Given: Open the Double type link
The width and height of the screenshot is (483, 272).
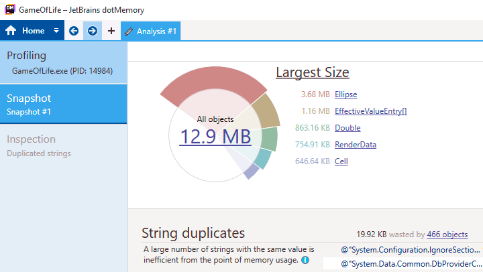Looking at the screenshot, I should pos(347,128).
